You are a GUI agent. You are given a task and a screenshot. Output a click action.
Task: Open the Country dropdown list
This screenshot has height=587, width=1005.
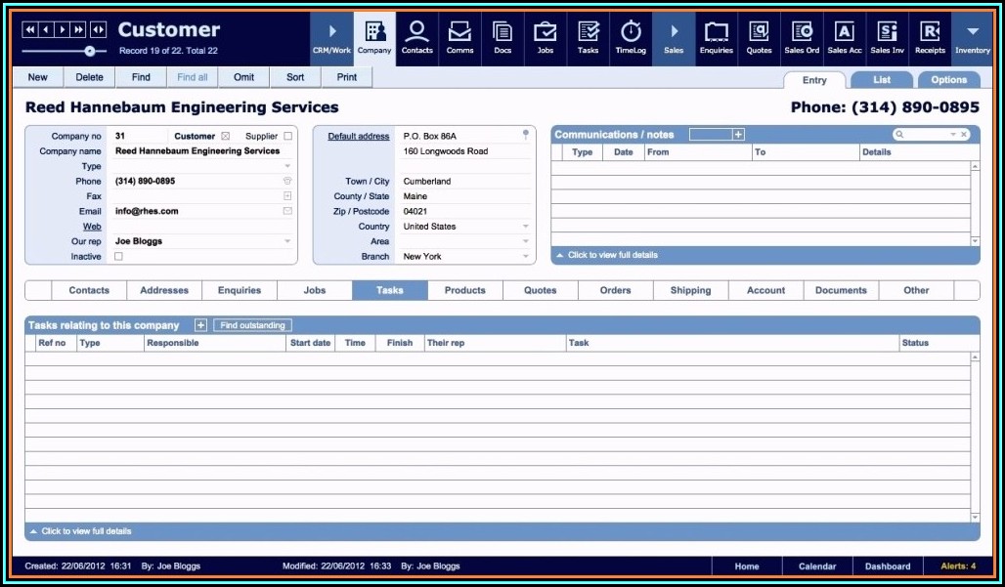pos(526,227)
